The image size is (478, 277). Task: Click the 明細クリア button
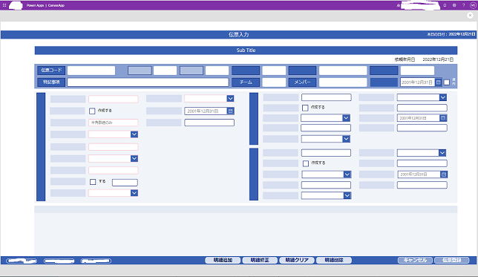point(297,260)
